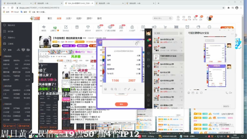
Task: Download the picture from image viewer
Action: (x=135, y=89)
